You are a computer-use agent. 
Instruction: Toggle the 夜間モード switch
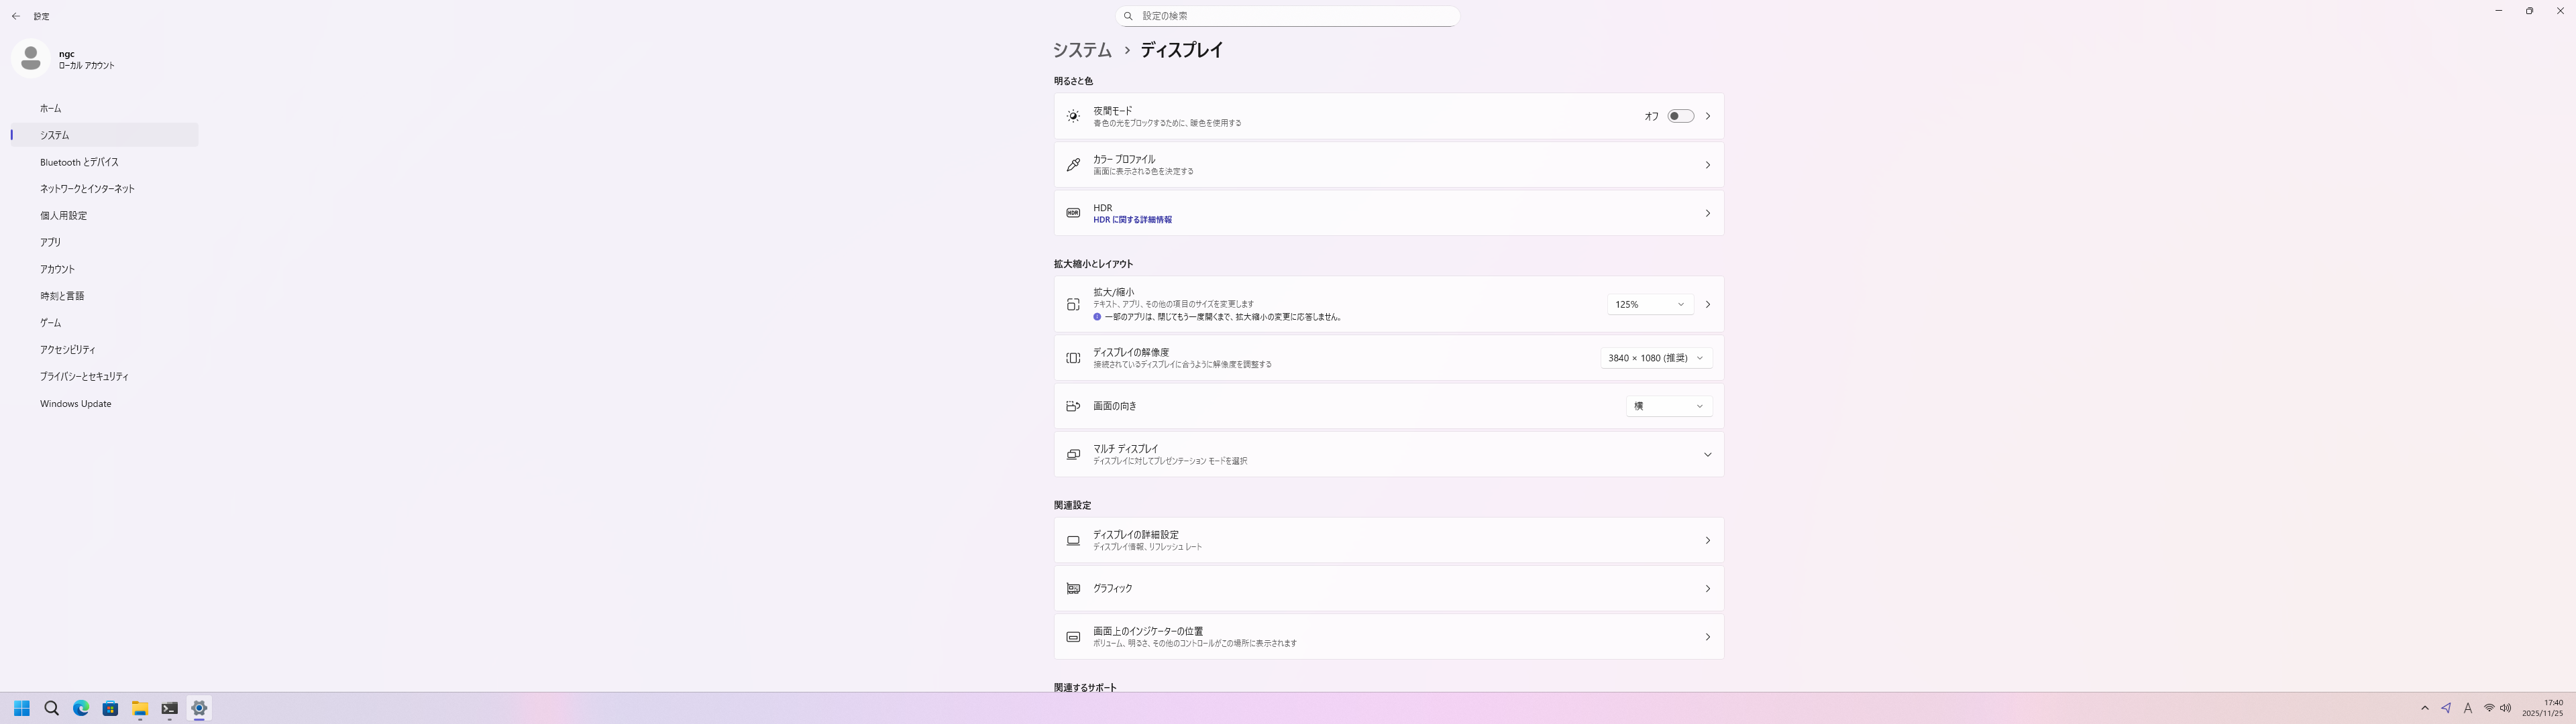(x=1680, y=116)
